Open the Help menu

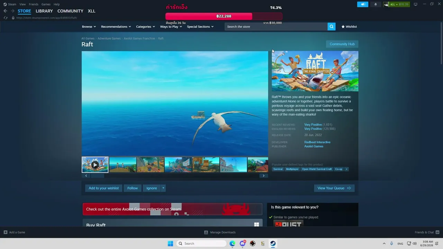[56, 4]
